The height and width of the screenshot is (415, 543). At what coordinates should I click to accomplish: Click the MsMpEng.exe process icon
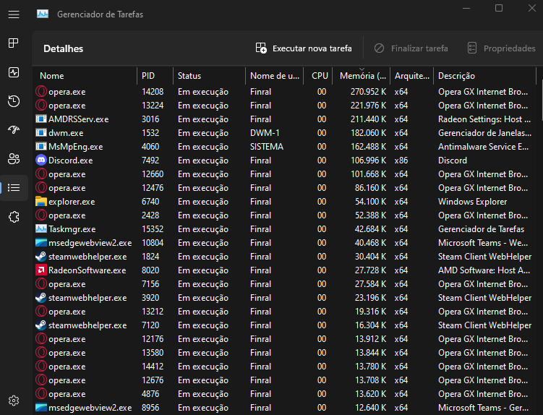pyautogui.click(x=41, y=147)
